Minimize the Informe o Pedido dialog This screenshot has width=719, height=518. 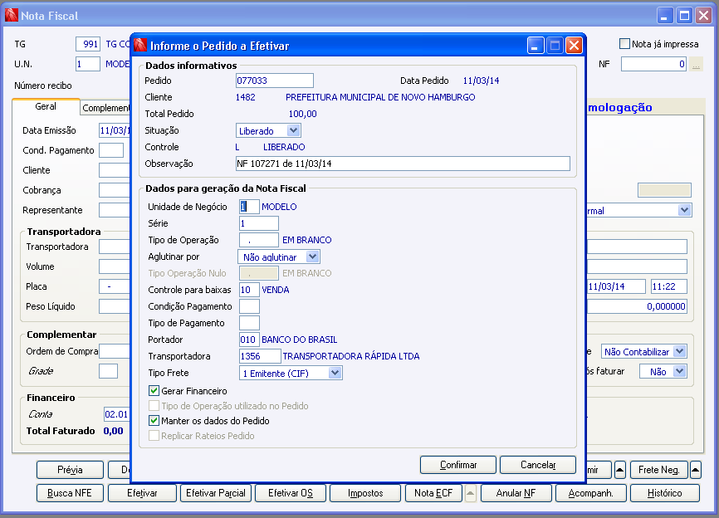click(x=536, y=46)
